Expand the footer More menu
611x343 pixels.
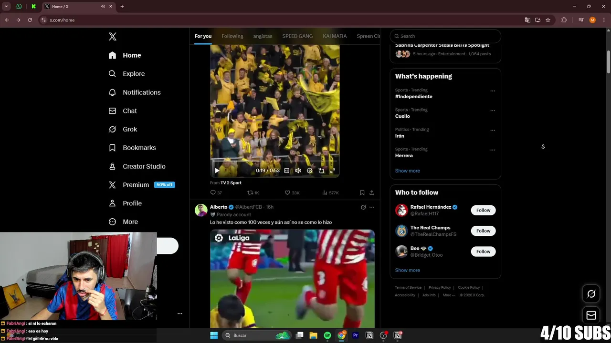pos(449,295)
